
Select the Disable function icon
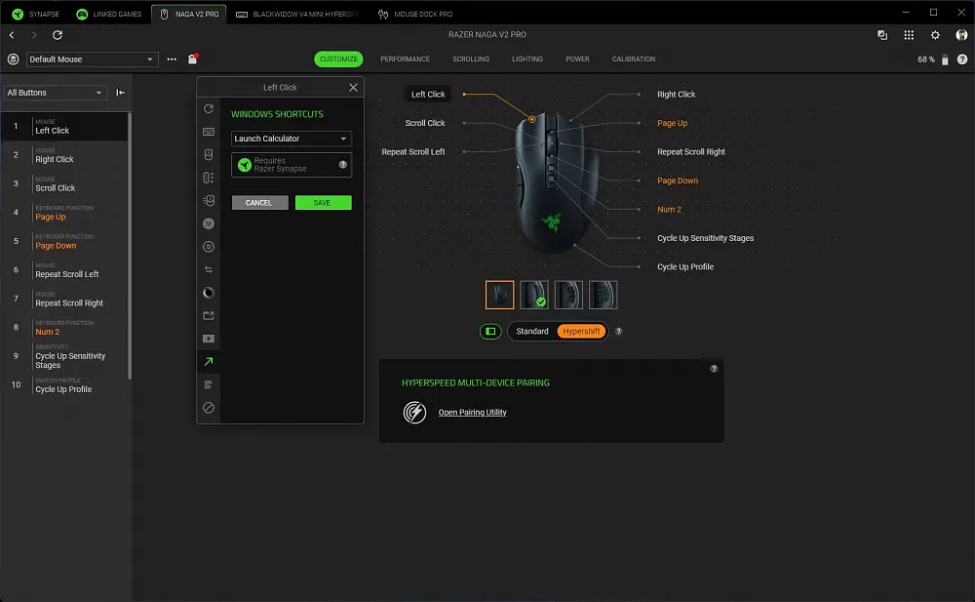click(209, 408)
